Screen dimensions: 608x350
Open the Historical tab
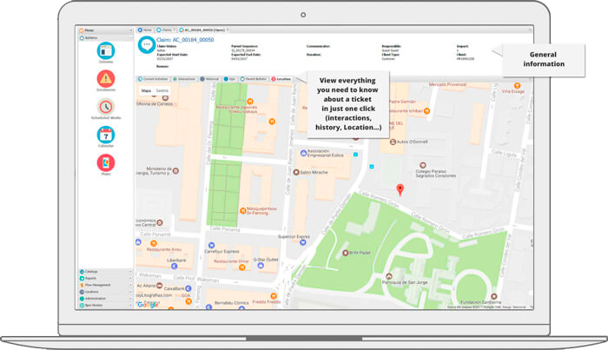[x=210, y=79]
